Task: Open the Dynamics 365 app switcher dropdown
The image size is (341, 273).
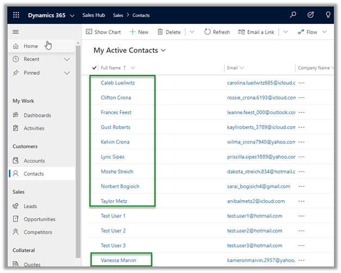Action: pos(72,15)
